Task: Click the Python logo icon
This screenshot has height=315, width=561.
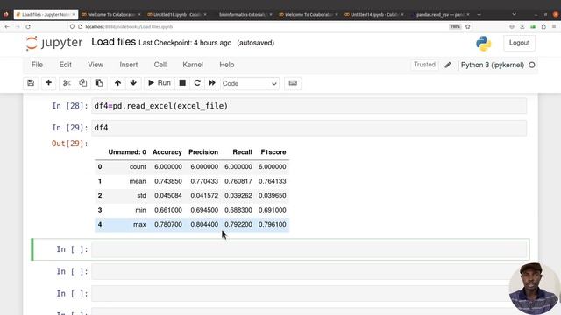Action: (483, 43)
